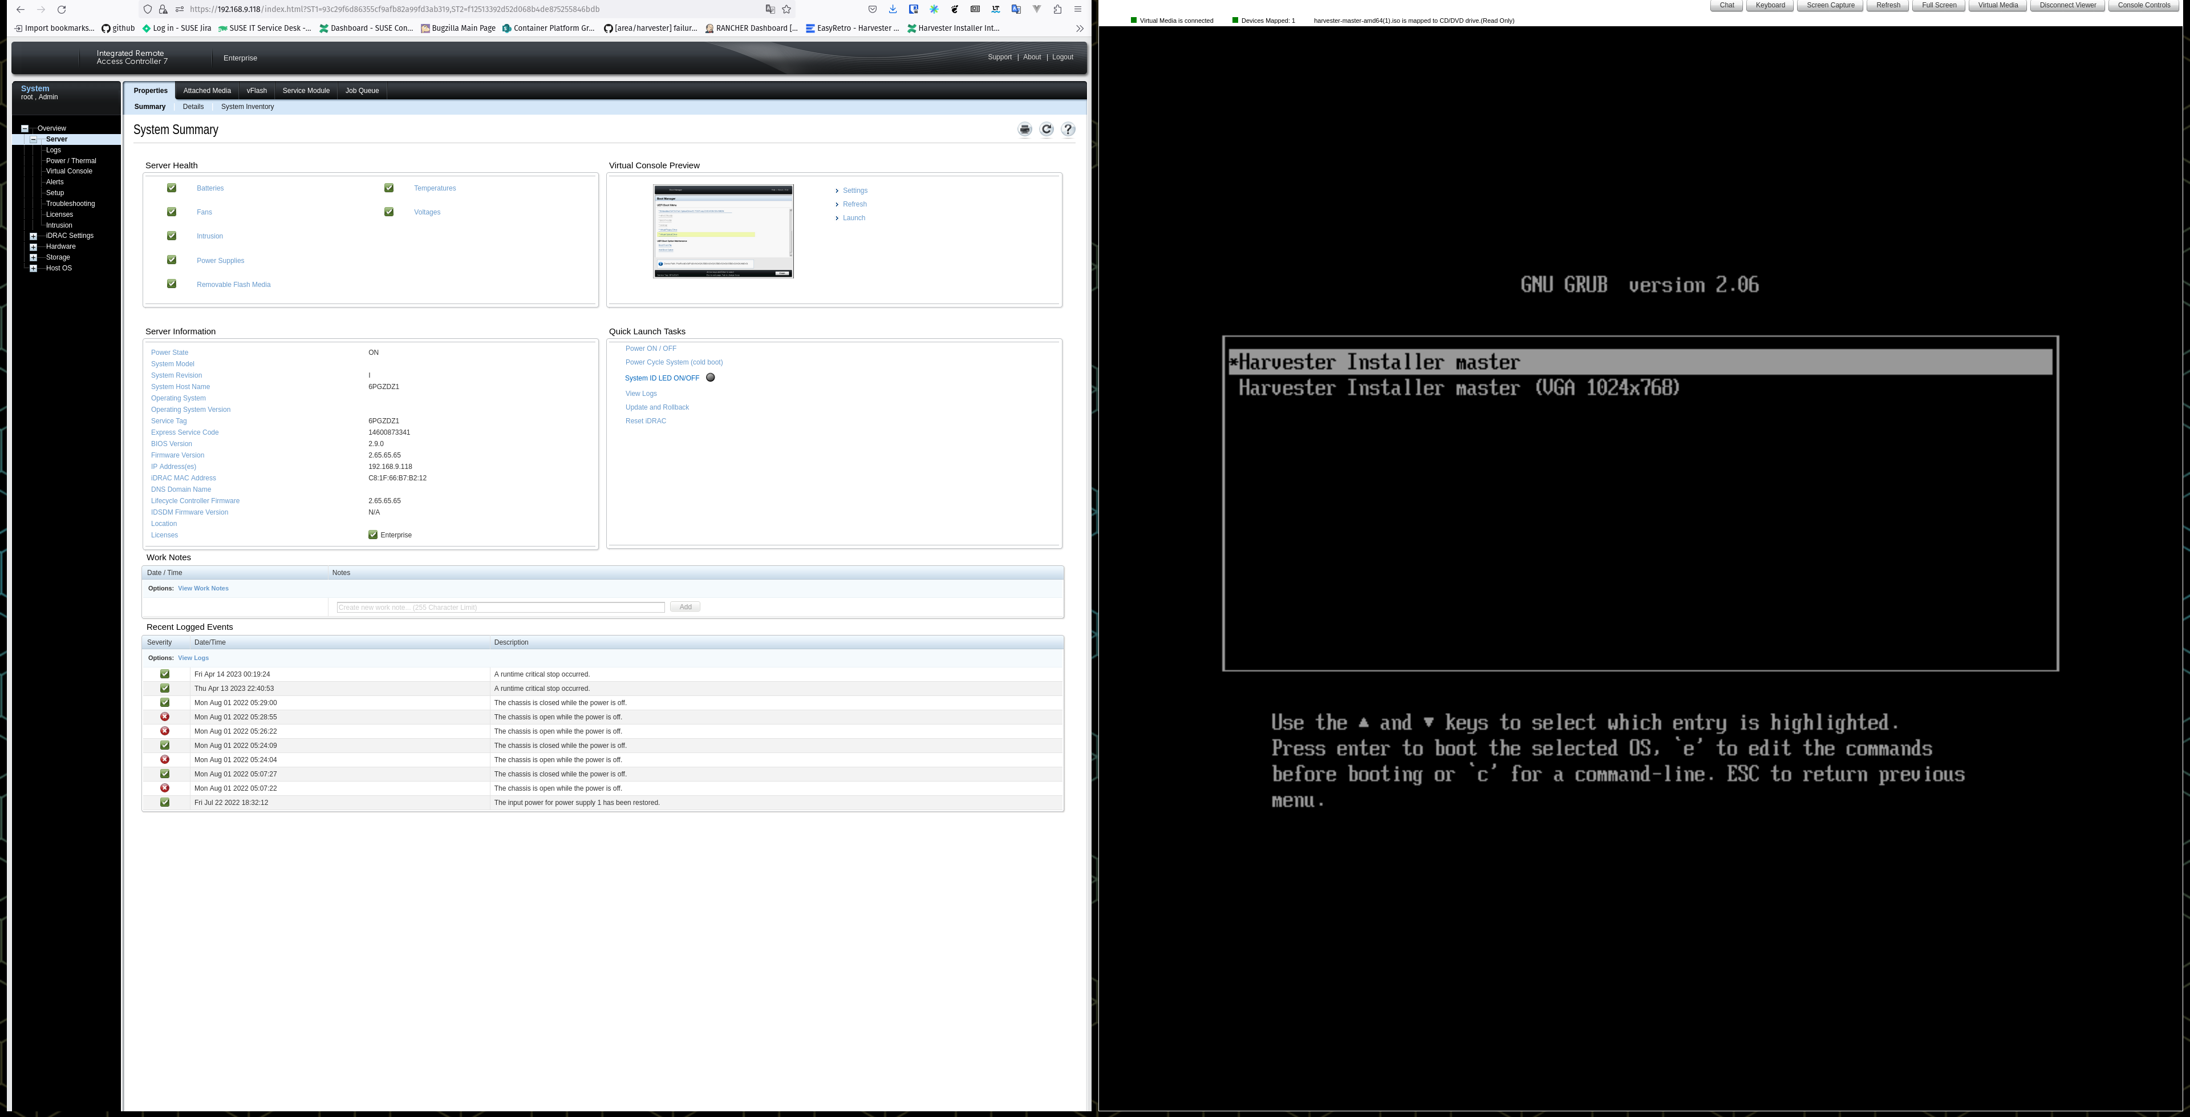The width and height of the screenshot is (2190, 1117).
Task: Click the Logout link
Action: click(x=1062, y=57)
